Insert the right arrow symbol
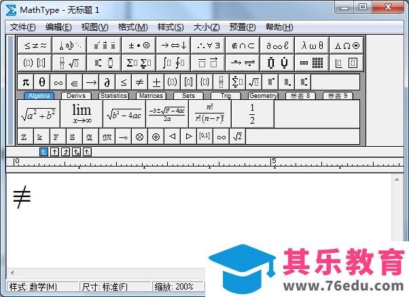The width and height of the screenshot is (409, 297). tap(91, 82)
